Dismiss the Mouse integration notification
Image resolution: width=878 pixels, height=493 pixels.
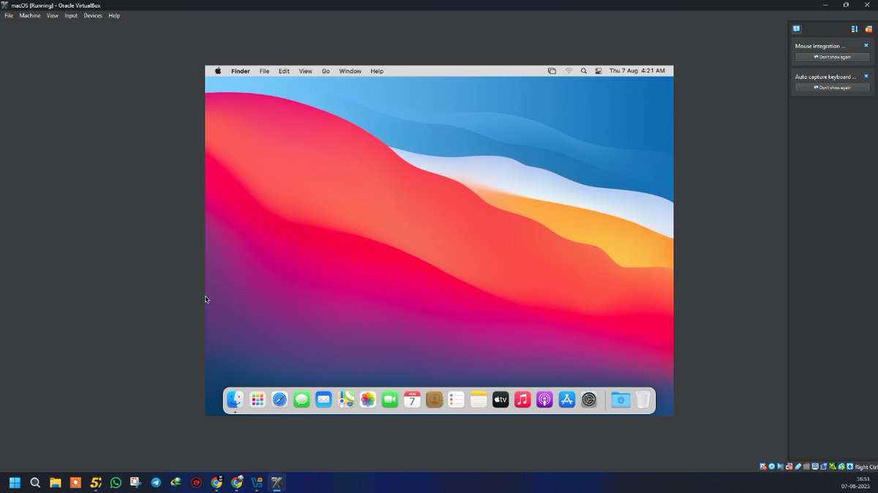point(866,45)
